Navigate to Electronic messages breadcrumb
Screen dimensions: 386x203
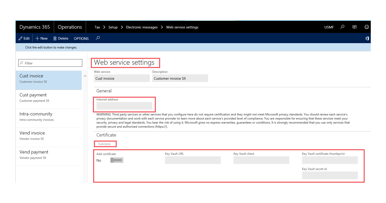point(142,27)
